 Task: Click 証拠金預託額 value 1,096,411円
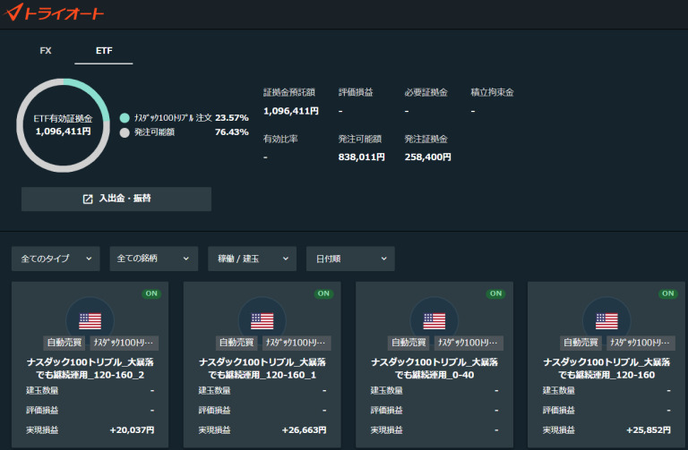[x=291, y=111]
